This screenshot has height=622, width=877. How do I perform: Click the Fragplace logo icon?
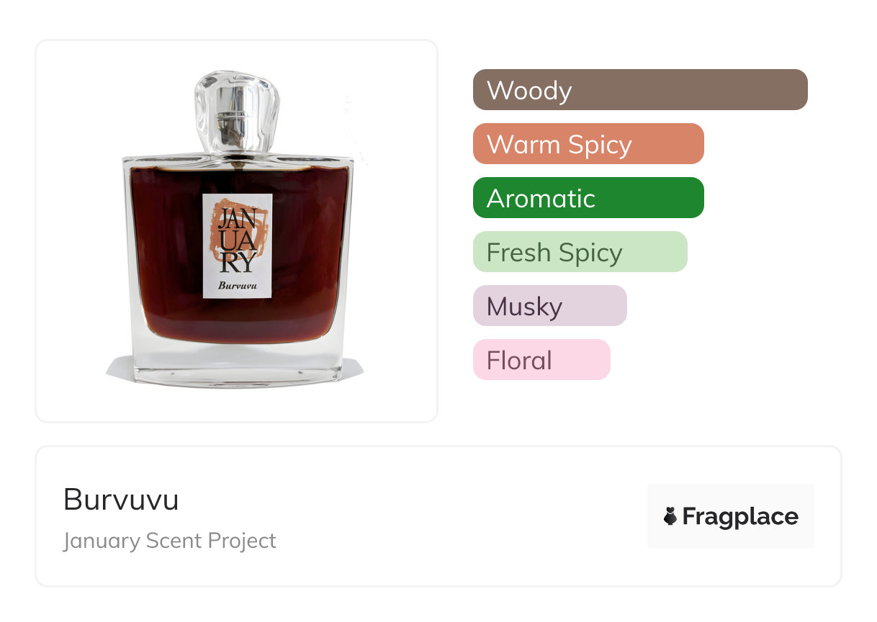[670, 516]
